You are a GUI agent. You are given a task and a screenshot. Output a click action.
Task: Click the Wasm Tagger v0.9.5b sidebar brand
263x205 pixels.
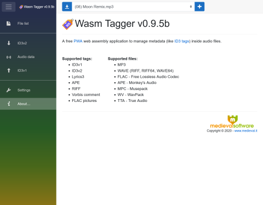click(37, 7)
